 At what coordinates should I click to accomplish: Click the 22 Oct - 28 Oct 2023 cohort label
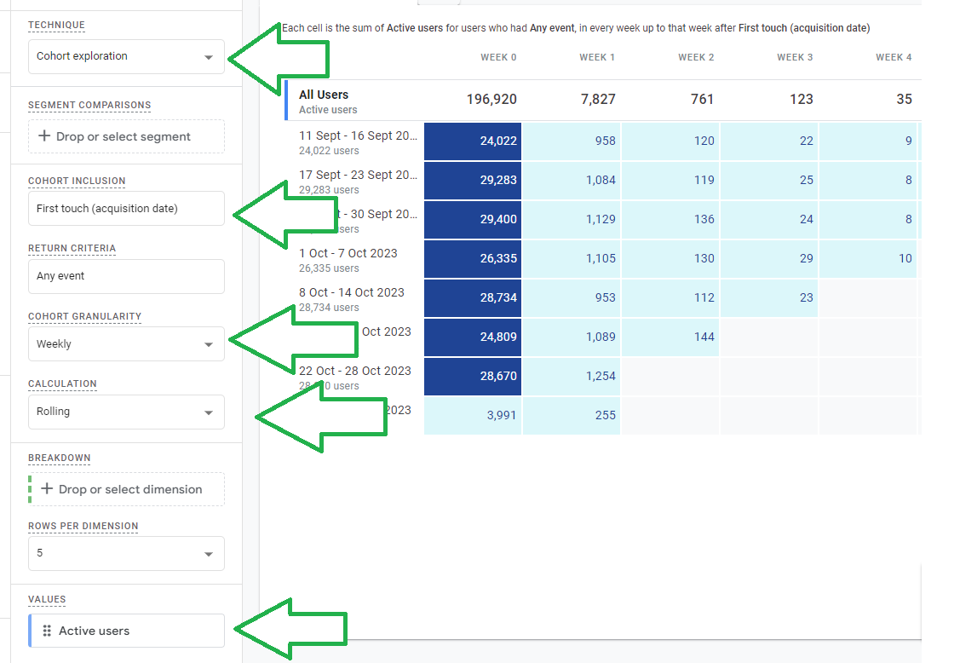point(354,371)
